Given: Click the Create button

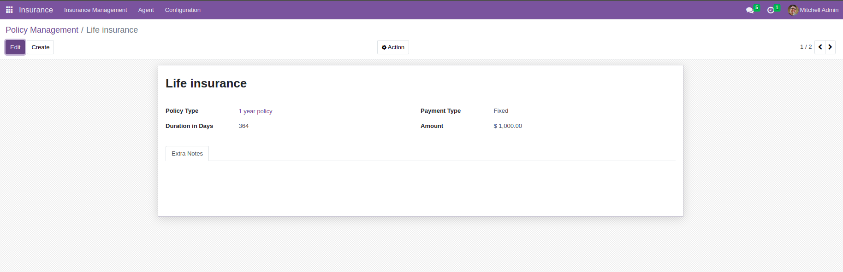Looking at the screenshot, I should click(x=41, y=47).
